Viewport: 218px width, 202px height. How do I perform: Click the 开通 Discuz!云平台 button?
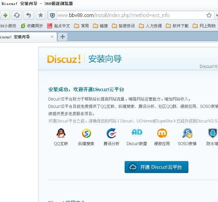[157, 167]
